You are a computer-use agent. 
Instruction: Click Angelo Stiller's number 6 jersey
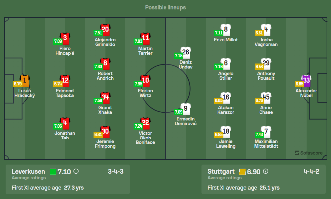(x=226, y=63)
